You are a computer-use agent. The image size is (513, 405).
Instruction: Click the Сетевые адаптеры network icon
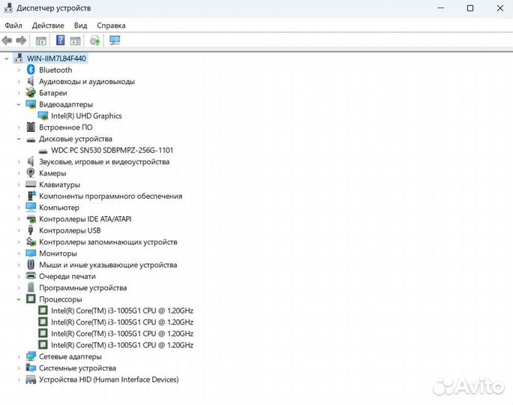[x=31, y=356]
